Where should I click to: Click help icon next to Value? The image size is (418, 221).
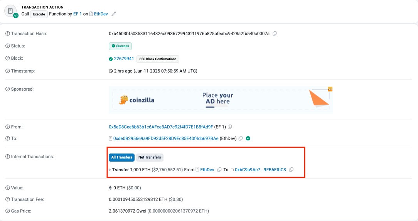[7, 188]
